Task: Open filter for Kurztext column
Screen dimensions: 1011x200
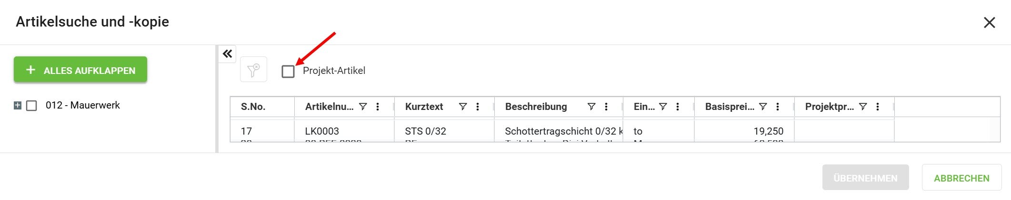Action: click(463, 107)
